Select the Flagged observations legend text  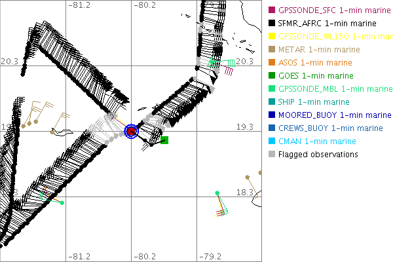318,155
